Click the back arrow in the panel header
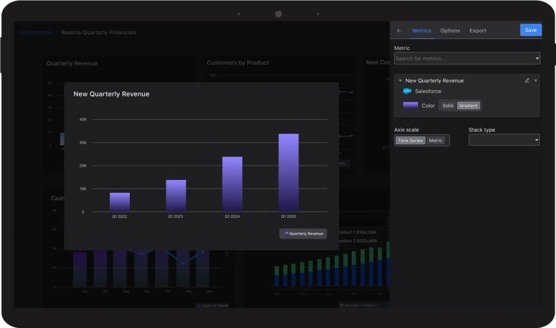Image resolution: width=556 pixels, height=328 pixels. tap(399, 31)
